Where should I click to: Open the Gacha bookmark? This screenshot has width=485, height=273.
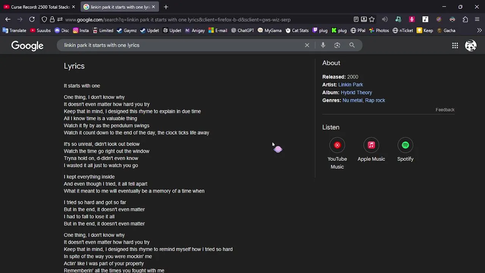pos(446,30)
